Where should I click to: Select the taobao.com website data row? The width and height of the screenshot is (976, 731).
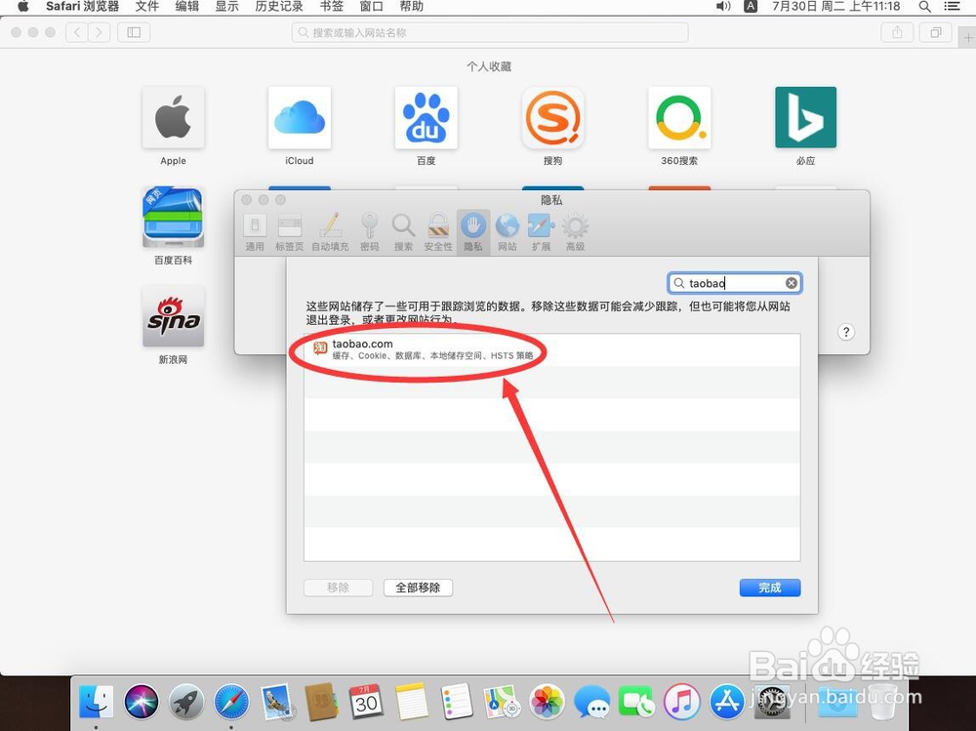point(552,349)
